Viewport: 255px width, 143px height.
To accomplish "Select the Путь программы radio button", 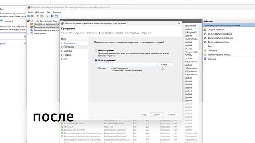I will click(96, 60).
